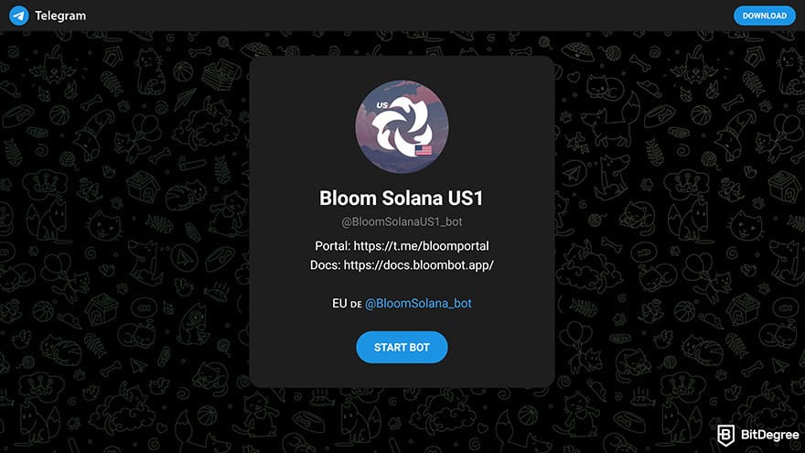Click the BitDegree watermark text
805x453 pixels.
(x=769, y=435)
